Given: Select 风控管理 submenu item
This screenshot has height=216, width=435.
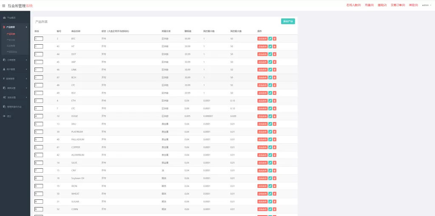Looking at the screenshot, I should click(11, 46).
